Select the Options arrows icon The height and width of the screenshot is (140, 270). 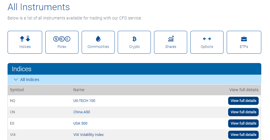[x=207, y=39]
